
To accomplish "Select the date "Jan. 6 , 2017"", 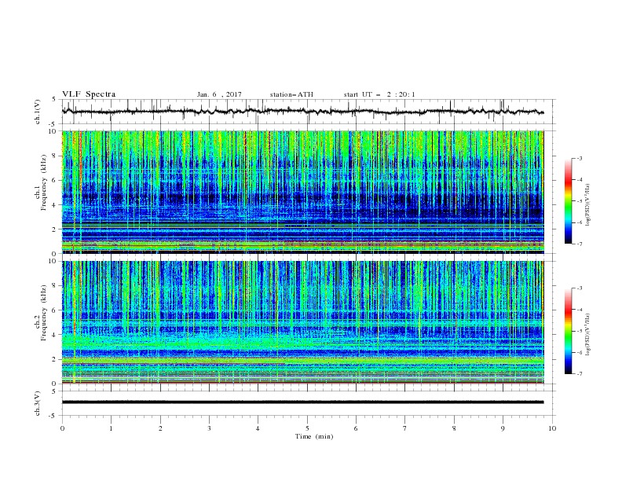I will point(219,94).
